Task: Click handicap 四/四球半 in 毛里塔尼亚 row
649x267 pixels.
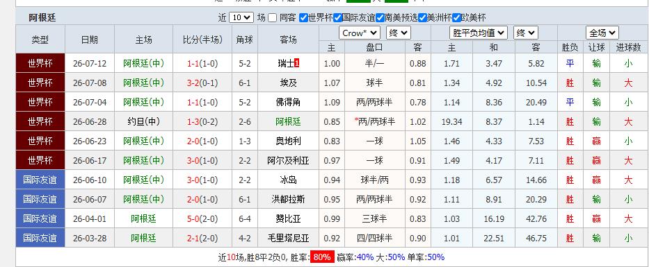Action: (x=374, y=238)
